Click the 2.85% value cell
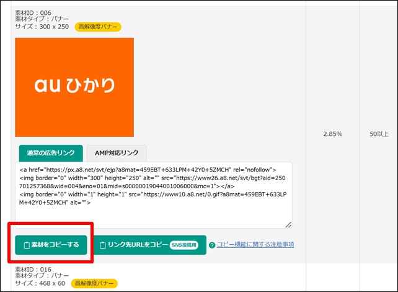The width and height of the screenshot is (398, 292). [x=333, y=134]
